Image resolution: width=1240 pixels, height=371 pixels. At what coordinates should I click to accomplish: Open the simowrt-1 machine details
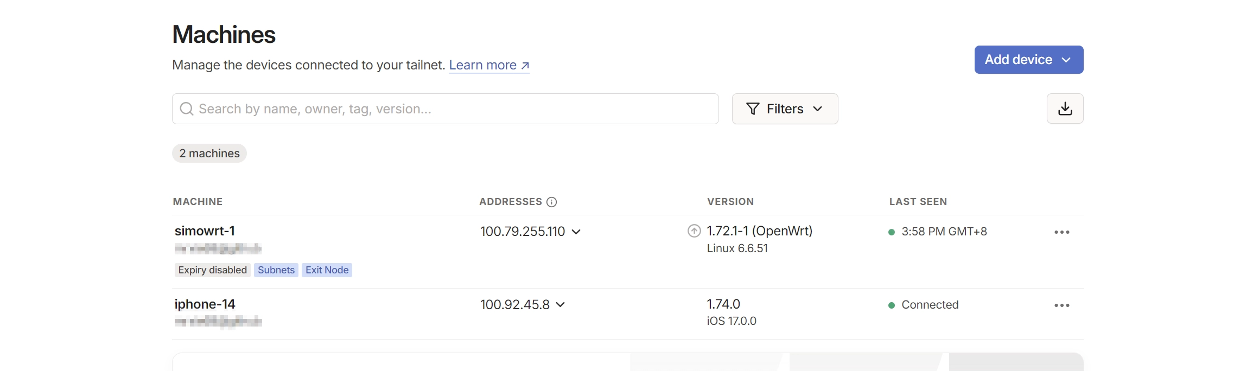(x=205, y=231)
